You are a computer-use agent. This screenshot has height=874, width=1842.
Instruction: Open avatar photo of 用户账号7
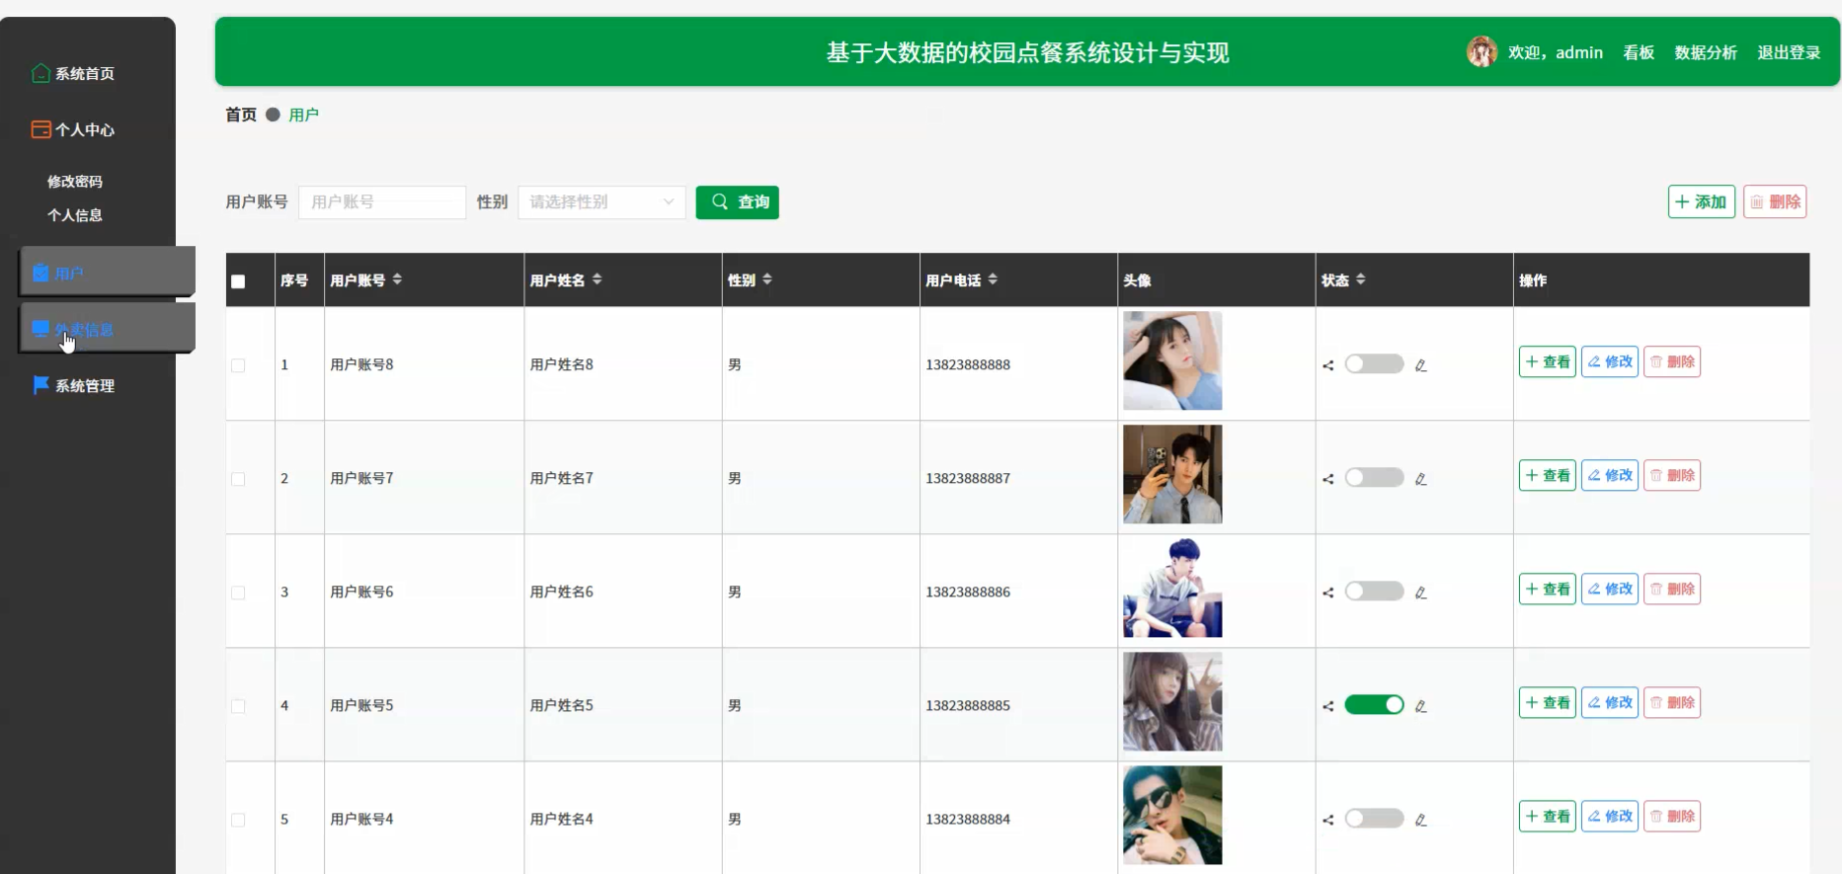(1172, 474)
